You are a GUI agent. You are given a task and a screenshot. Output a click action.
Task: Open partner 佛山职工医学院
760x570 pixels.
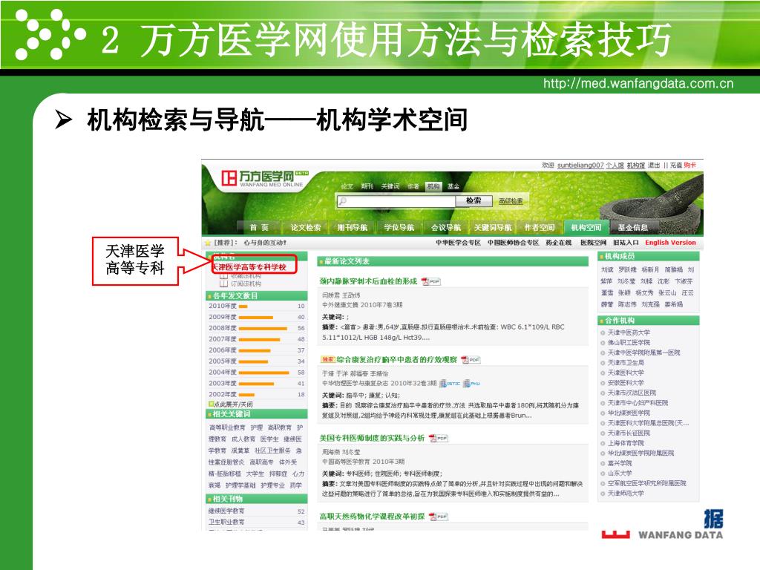(629, 343)
